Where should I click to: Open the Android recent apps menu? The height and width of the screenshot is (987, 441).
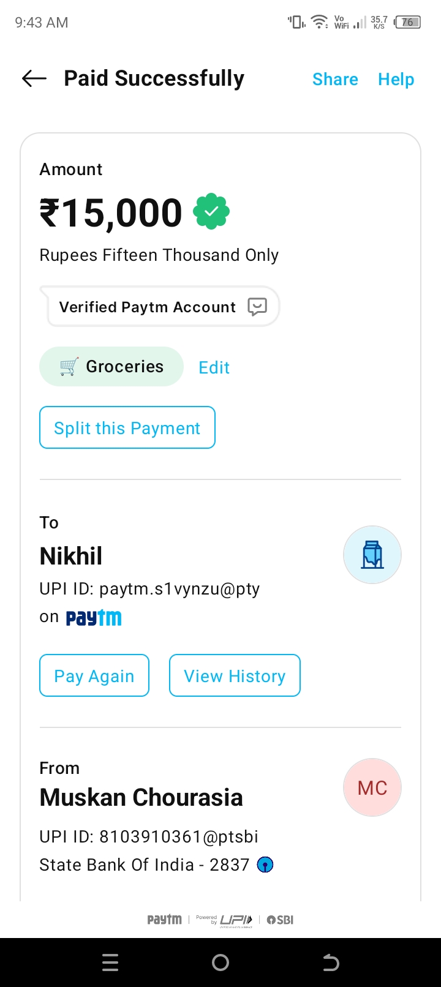(110, 963)
